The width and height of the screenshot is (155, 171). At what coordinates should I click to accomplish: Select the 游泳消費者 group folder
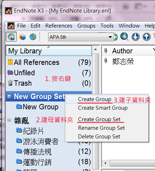tap(37, 141)
